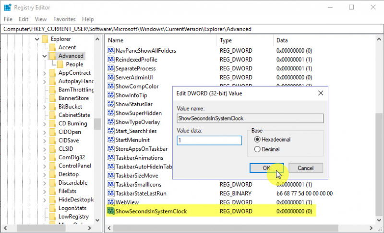
Task: Open the Favorites menu
Action: coord(64,19)
